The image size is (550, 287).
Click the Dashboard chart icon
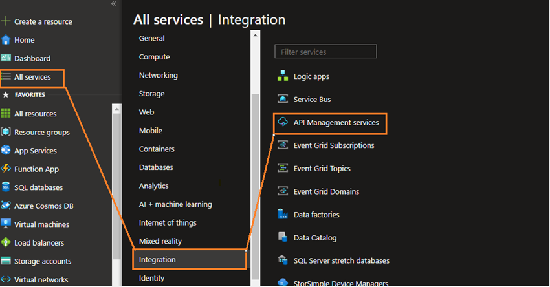6,58
